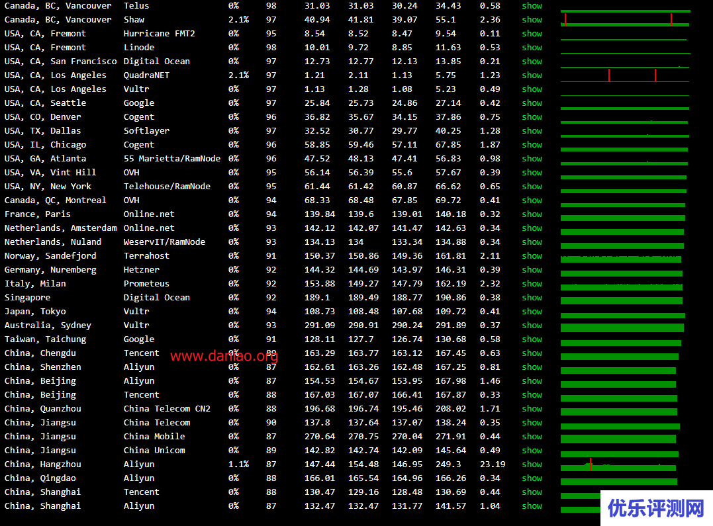Select the 'Terrahost' provider name
This screenshot has height=526, width=713.
point(146,256)
